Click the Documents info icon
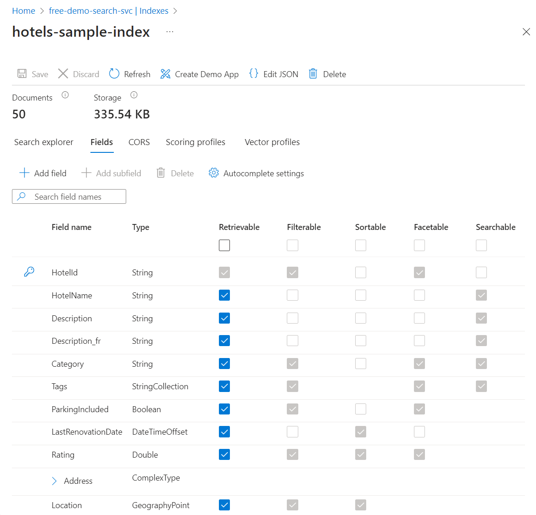The image size is (536, 515). pos(65,95)
